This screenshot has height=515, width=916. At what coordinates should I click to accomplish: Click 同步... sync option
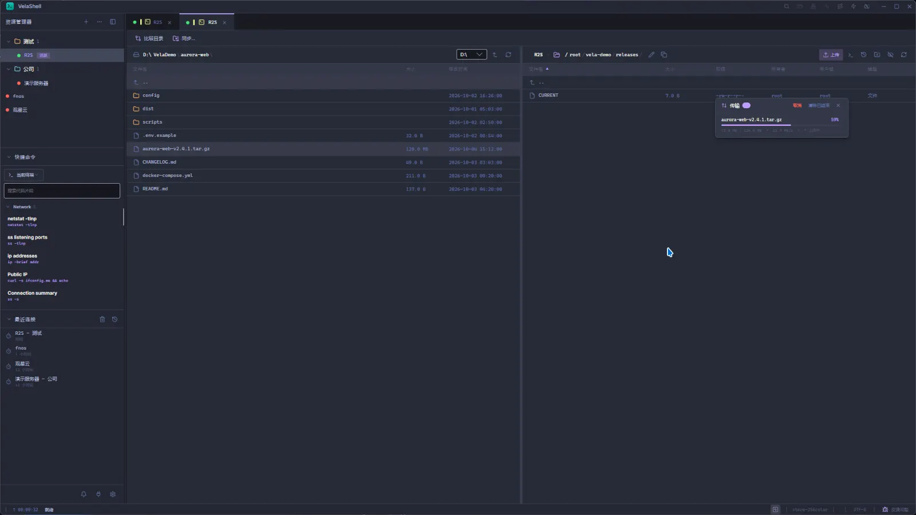[184, 38]
